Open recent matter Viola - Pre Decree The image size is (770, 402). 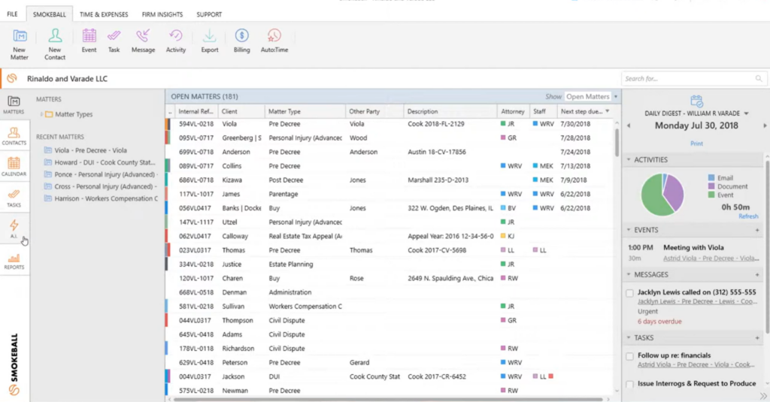(91, 150)
